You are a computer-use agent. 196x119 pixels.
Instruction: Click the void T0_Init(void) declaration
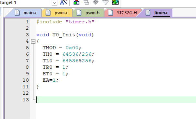[x=65, y=35]
